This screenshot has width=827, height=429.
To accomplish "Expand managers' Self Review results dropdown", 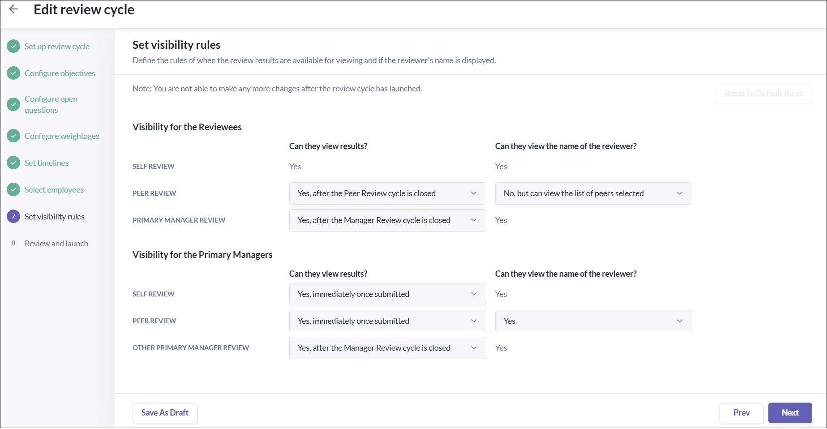I will pyautogui.click(x=387, y=294).
